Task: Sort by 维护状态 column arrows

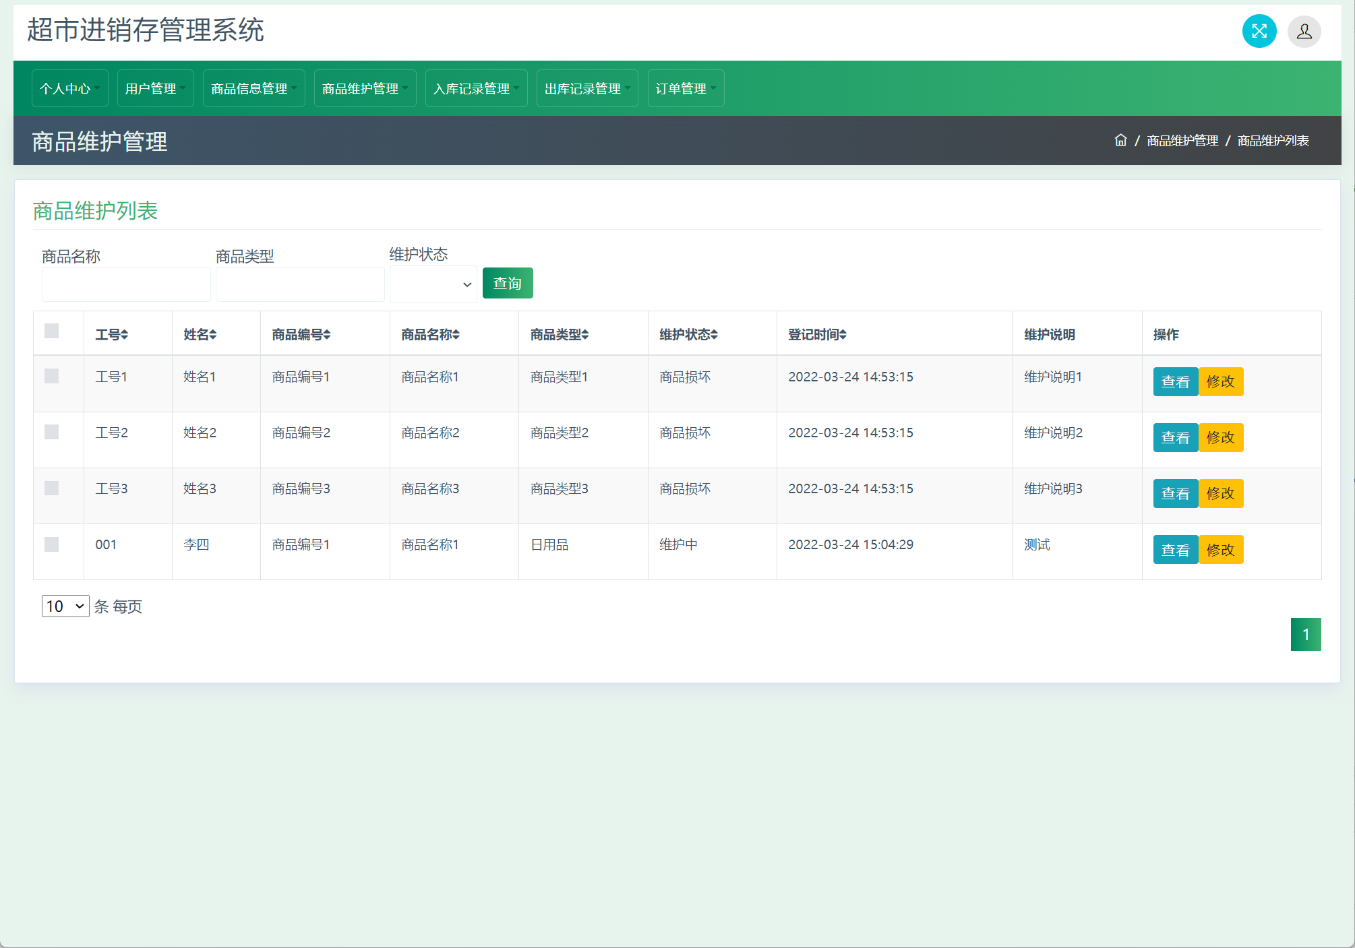Action: click(714, 335)
